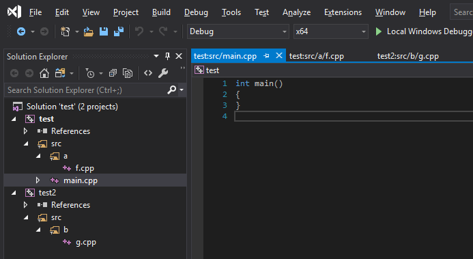This screenshot has width=473, height=259.
Task: Select f.cpp in Solution Explorer
Action: tap(85, 168)
